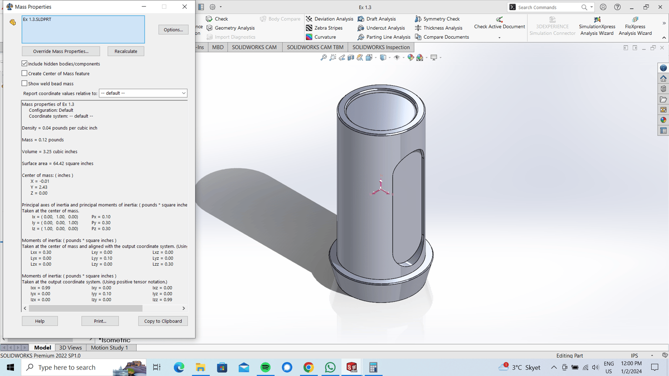Run Symmetry Check

click(x=437, y=19)
